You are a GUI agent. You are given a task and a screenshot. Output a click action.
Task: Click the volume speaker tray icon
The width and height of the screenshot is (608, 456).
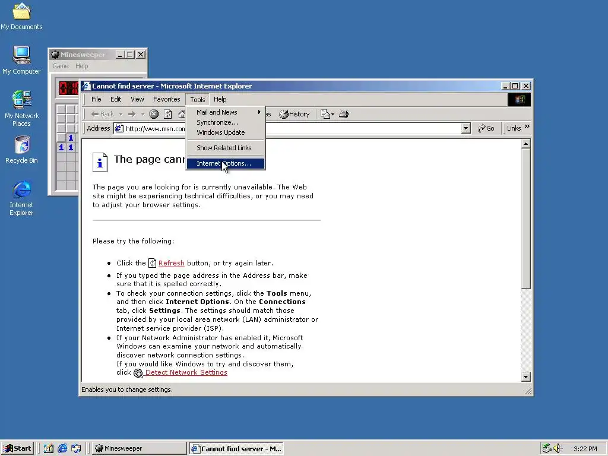click(x=557, y=449)
